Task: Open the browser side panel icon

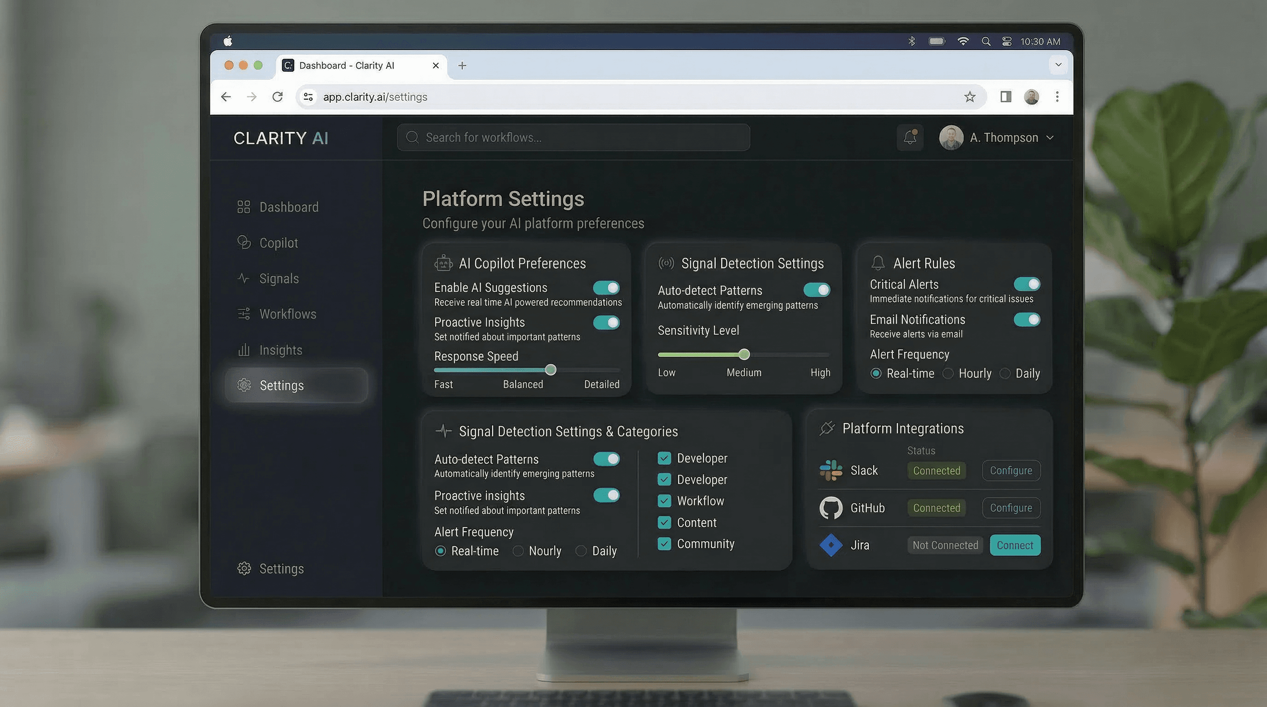Action: [x=1005, y=97]
